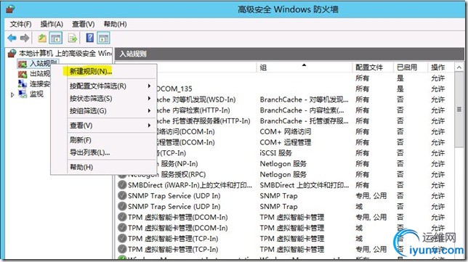Image resolution: width=468 pixels, height=262 pixels.
Task: Click BranchCache - 对等机发现 group cell
Action: (x=304, y=99)
